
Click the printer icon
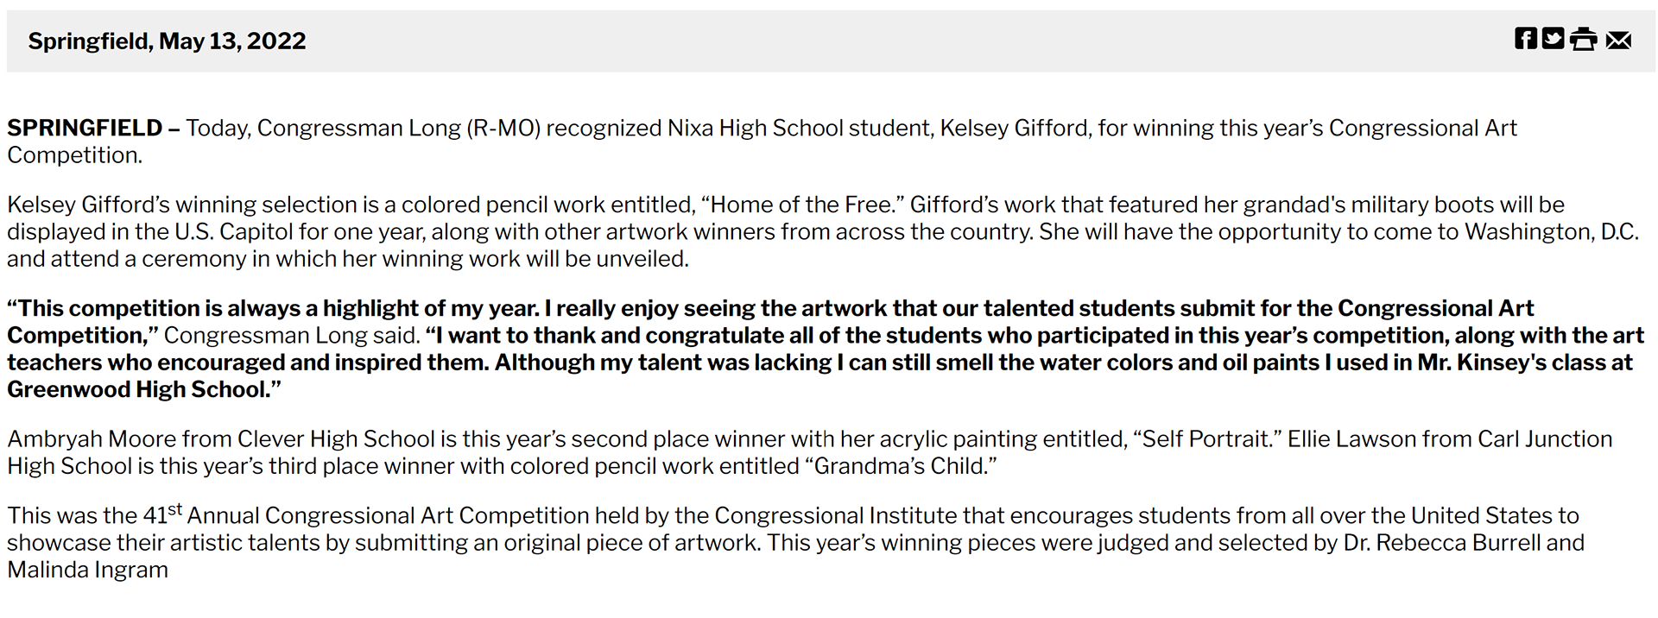tap(1584, 40)
